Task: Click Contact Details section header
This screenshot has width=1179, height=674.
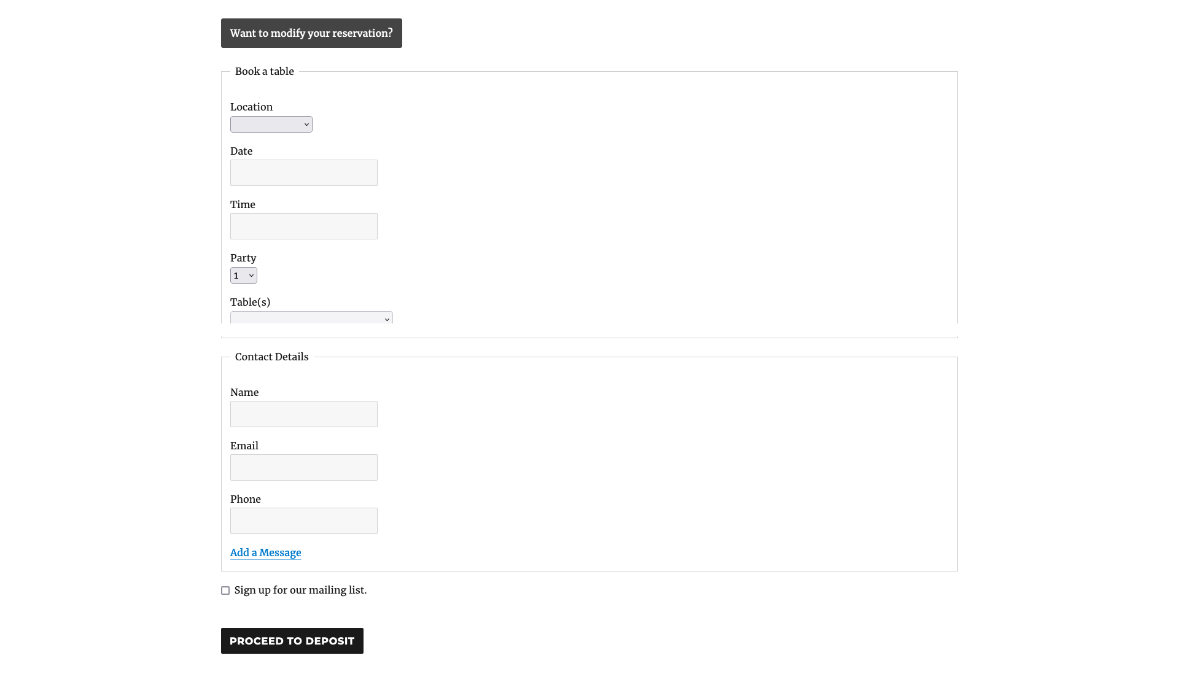Action: pyautogui.click(x=271, y=357)
